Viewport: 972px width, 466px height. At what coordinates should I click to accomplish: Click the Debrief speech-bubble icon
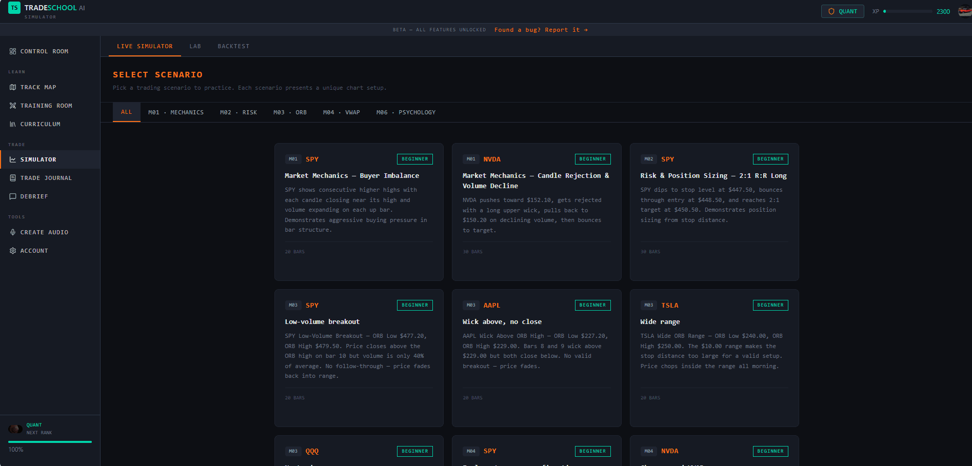[x=13, y=196]
